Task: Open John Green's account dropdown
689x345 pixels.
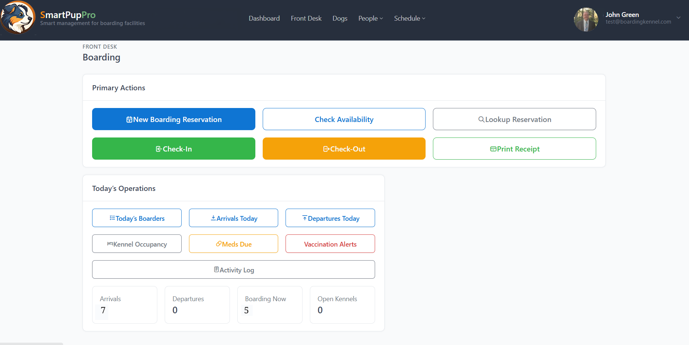Action: coord(678,17)
